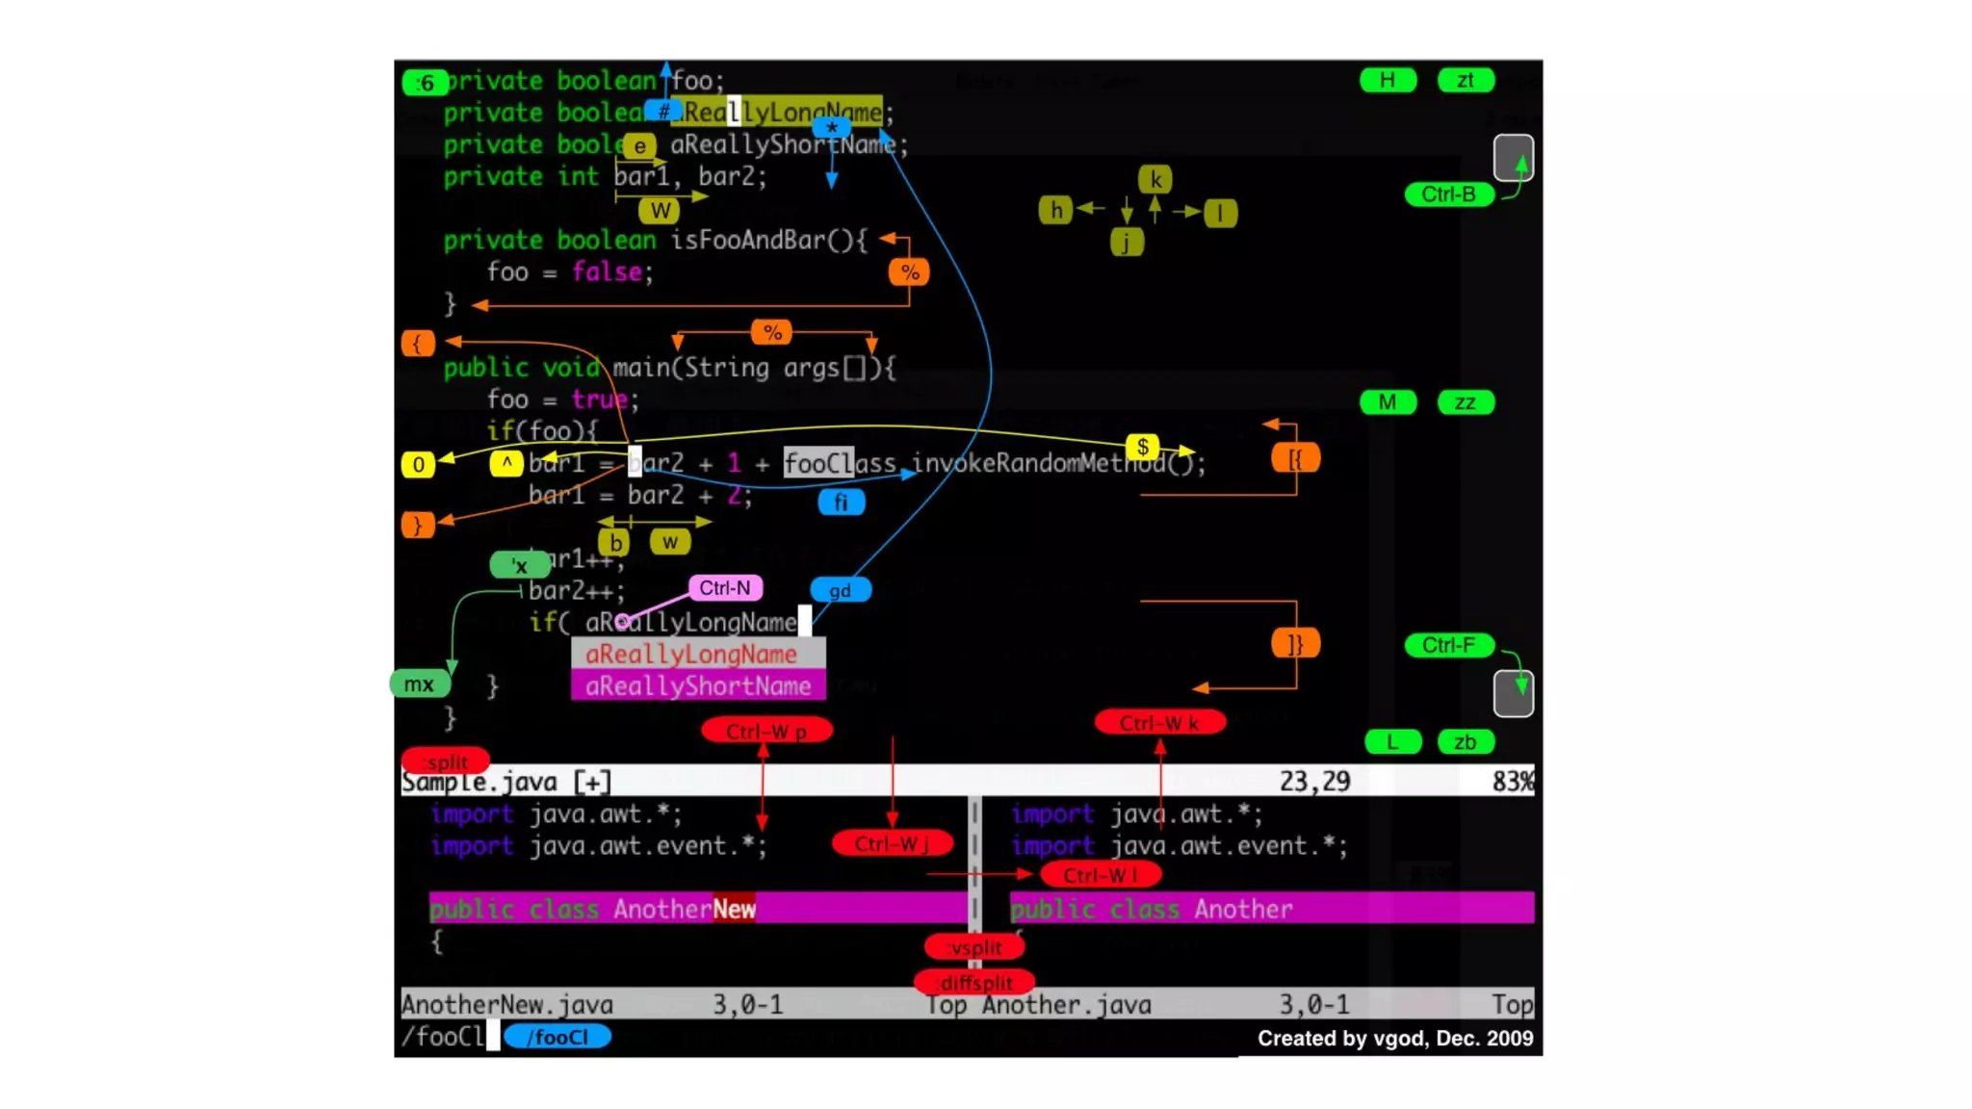Image resolution: width=1972 pixels, height=1109 pixels.
Task: Click the olive j movement key
Action: [x=1126, y=242]
